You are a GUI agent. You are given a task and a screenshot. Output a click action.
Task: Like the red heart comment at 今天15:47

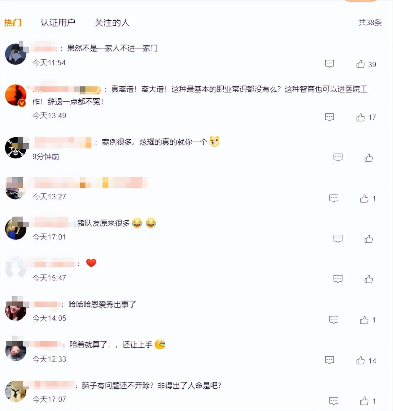[x=369, y=279]
